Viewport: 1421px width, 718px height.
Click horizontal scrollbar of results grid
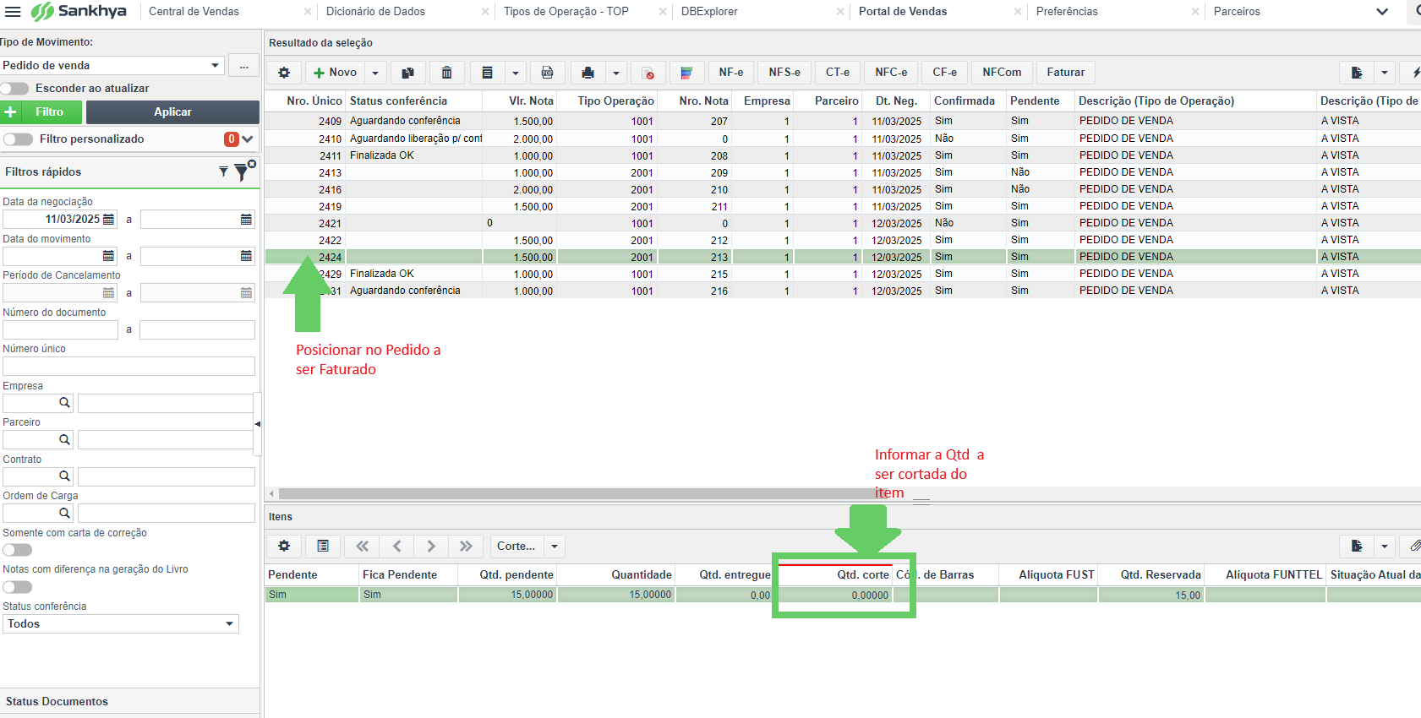583,493
